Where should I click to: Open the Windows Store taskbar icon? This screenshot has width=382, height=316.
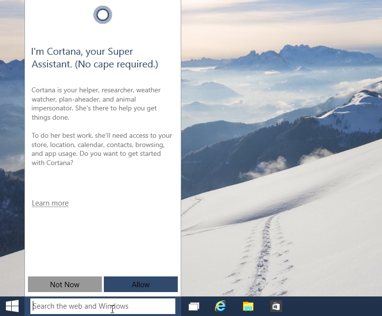276,306
